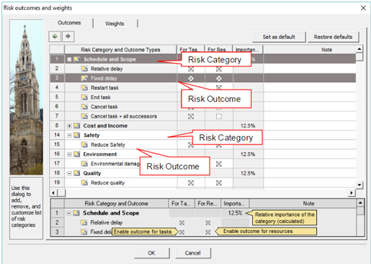This screenshot has width=371, height=264.
Task: Click the Safety category folder icon
Action: (x=77, y=135)
